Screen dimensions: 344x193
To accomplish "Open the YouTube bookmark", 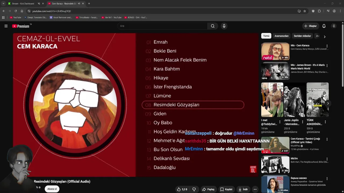I will tap(15, 17).
